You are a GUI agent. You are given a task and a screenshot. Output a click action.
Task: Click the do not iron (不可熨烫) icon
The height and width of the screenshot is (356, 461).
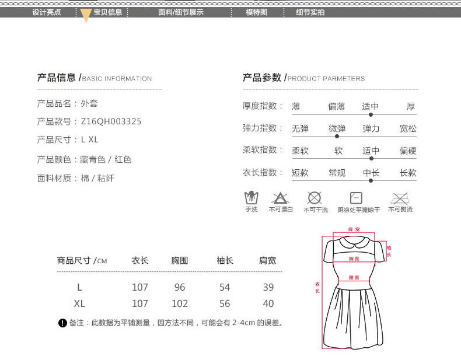pyautogui.click(x=400, y=198)
